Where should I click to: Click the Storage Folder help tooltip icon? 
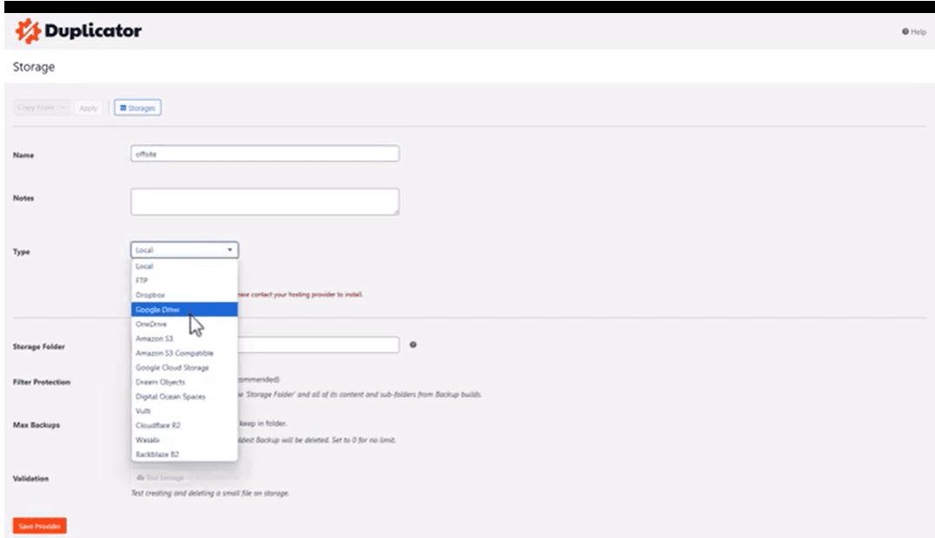pyautogui.click(x=412, y=344)
